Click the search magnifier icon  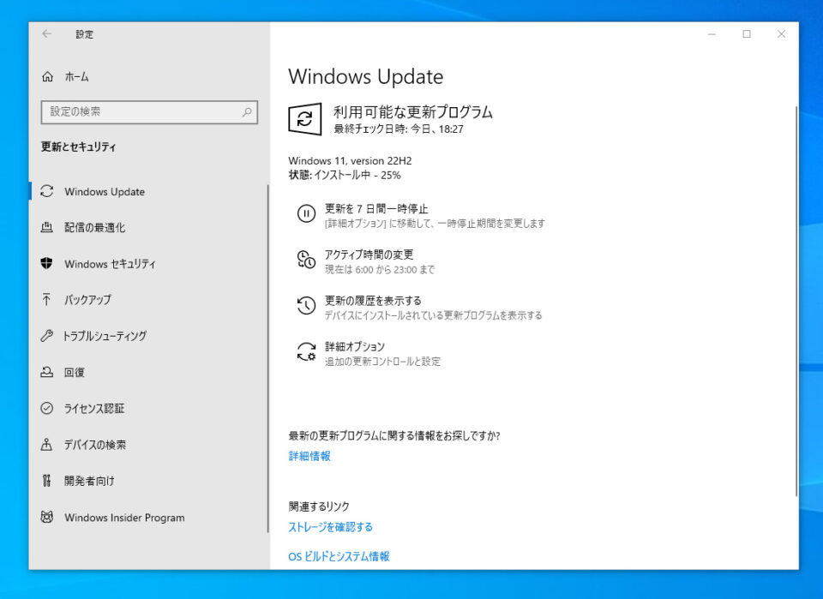[247, 111]
